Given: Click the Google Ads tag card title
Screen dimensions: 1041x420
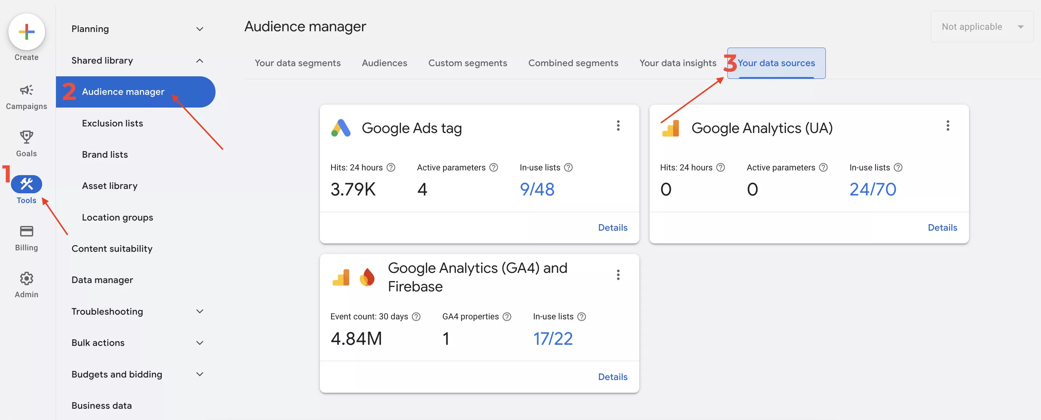Looking at the screenshot, I should (x=411, y=128).
